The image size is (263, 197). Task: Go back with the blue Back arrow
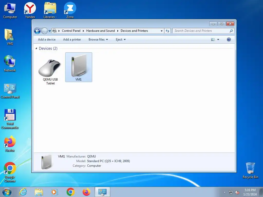click(x=37, y=31)
